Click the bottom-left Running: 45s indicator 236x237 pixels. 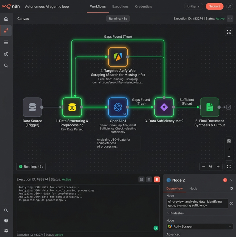pos(31,166)
